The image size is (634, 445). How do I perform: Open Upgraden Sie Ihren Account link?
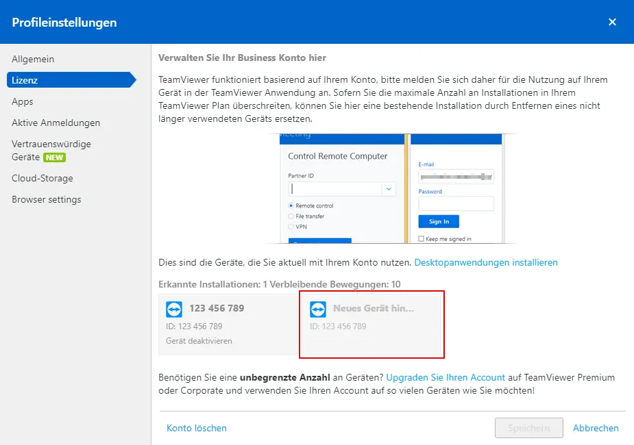click(446, 377)
